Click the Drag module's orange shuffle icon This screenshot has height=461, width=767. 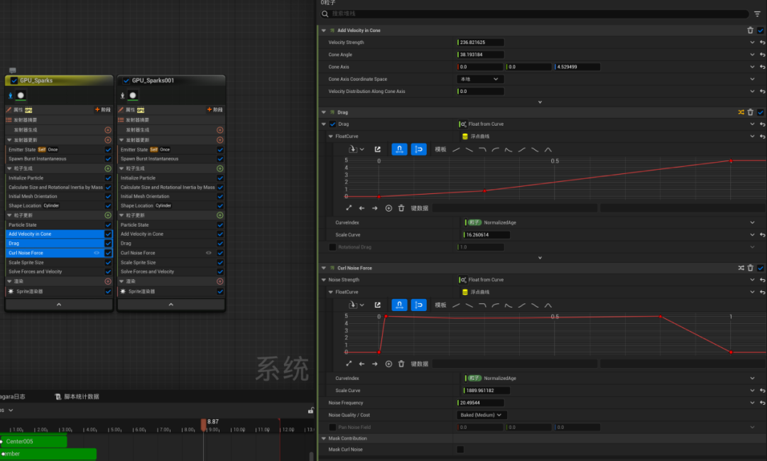(x=741, y=112)
